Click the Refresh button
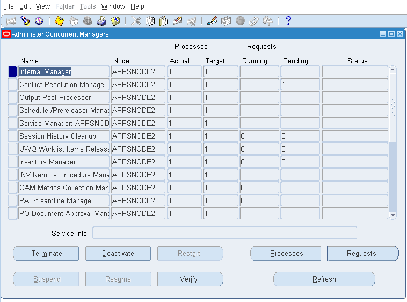This screenshot has height=302, width=407. pos(324,279)
